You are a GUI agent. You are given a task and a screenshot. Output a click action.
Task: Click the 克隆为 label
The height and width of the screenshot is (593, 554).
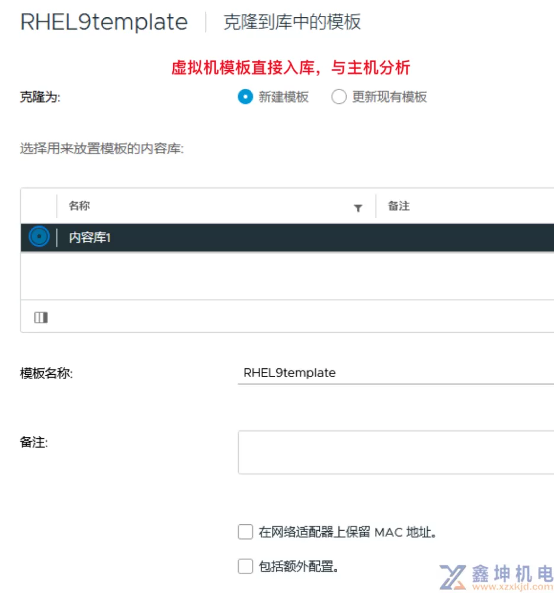click(40, 97)
